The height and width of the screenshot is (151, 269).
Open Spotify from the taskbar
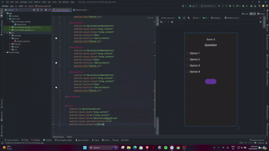(x=166, y=148)
